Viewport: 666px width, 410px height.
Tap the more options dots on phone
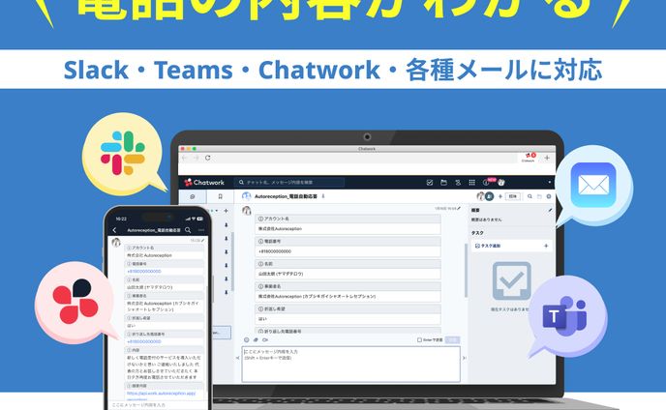pyautogui.click(x=201, y=230)
